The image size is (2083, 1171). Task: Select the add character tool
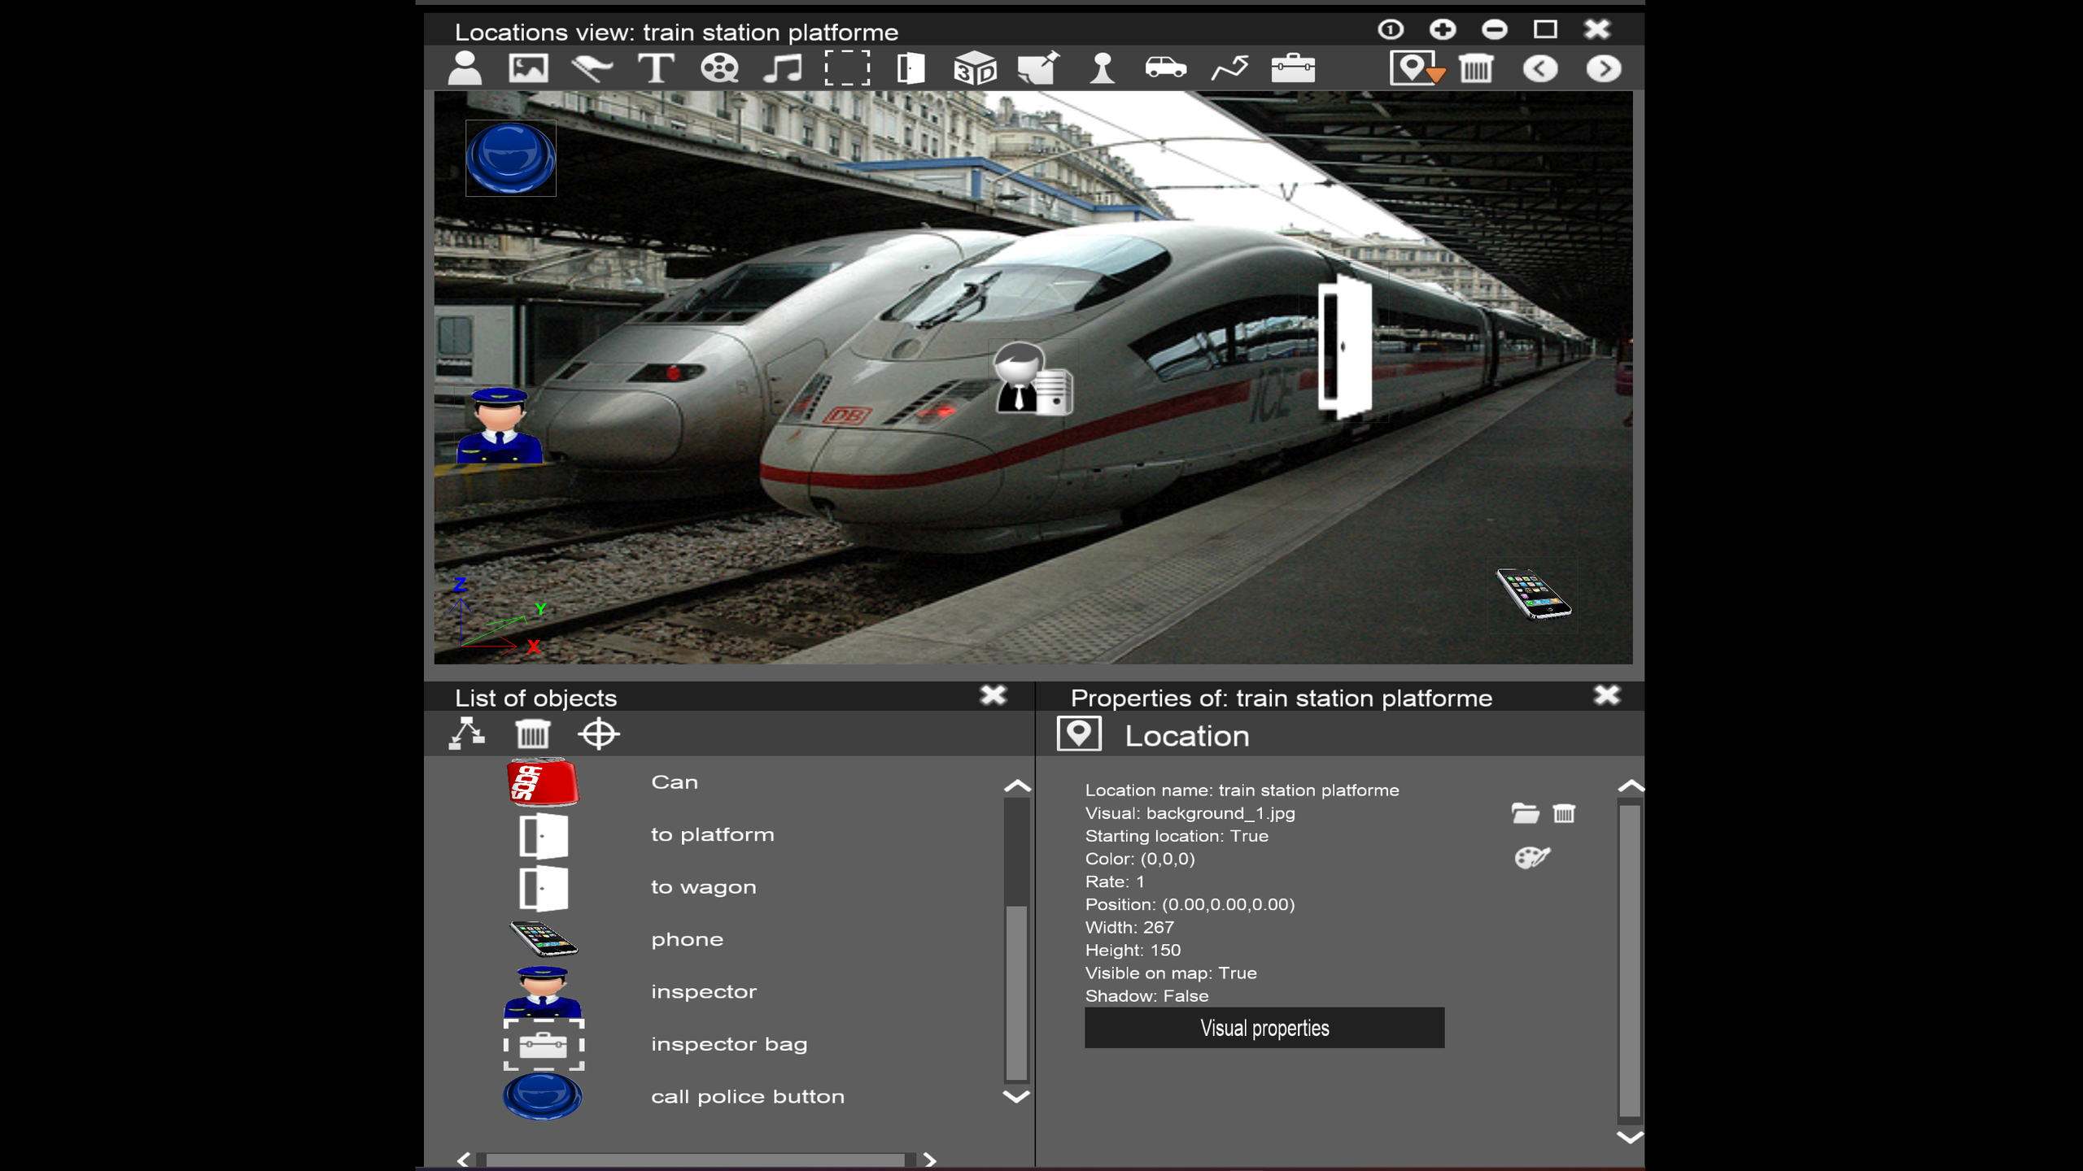(x=465, y=68)
